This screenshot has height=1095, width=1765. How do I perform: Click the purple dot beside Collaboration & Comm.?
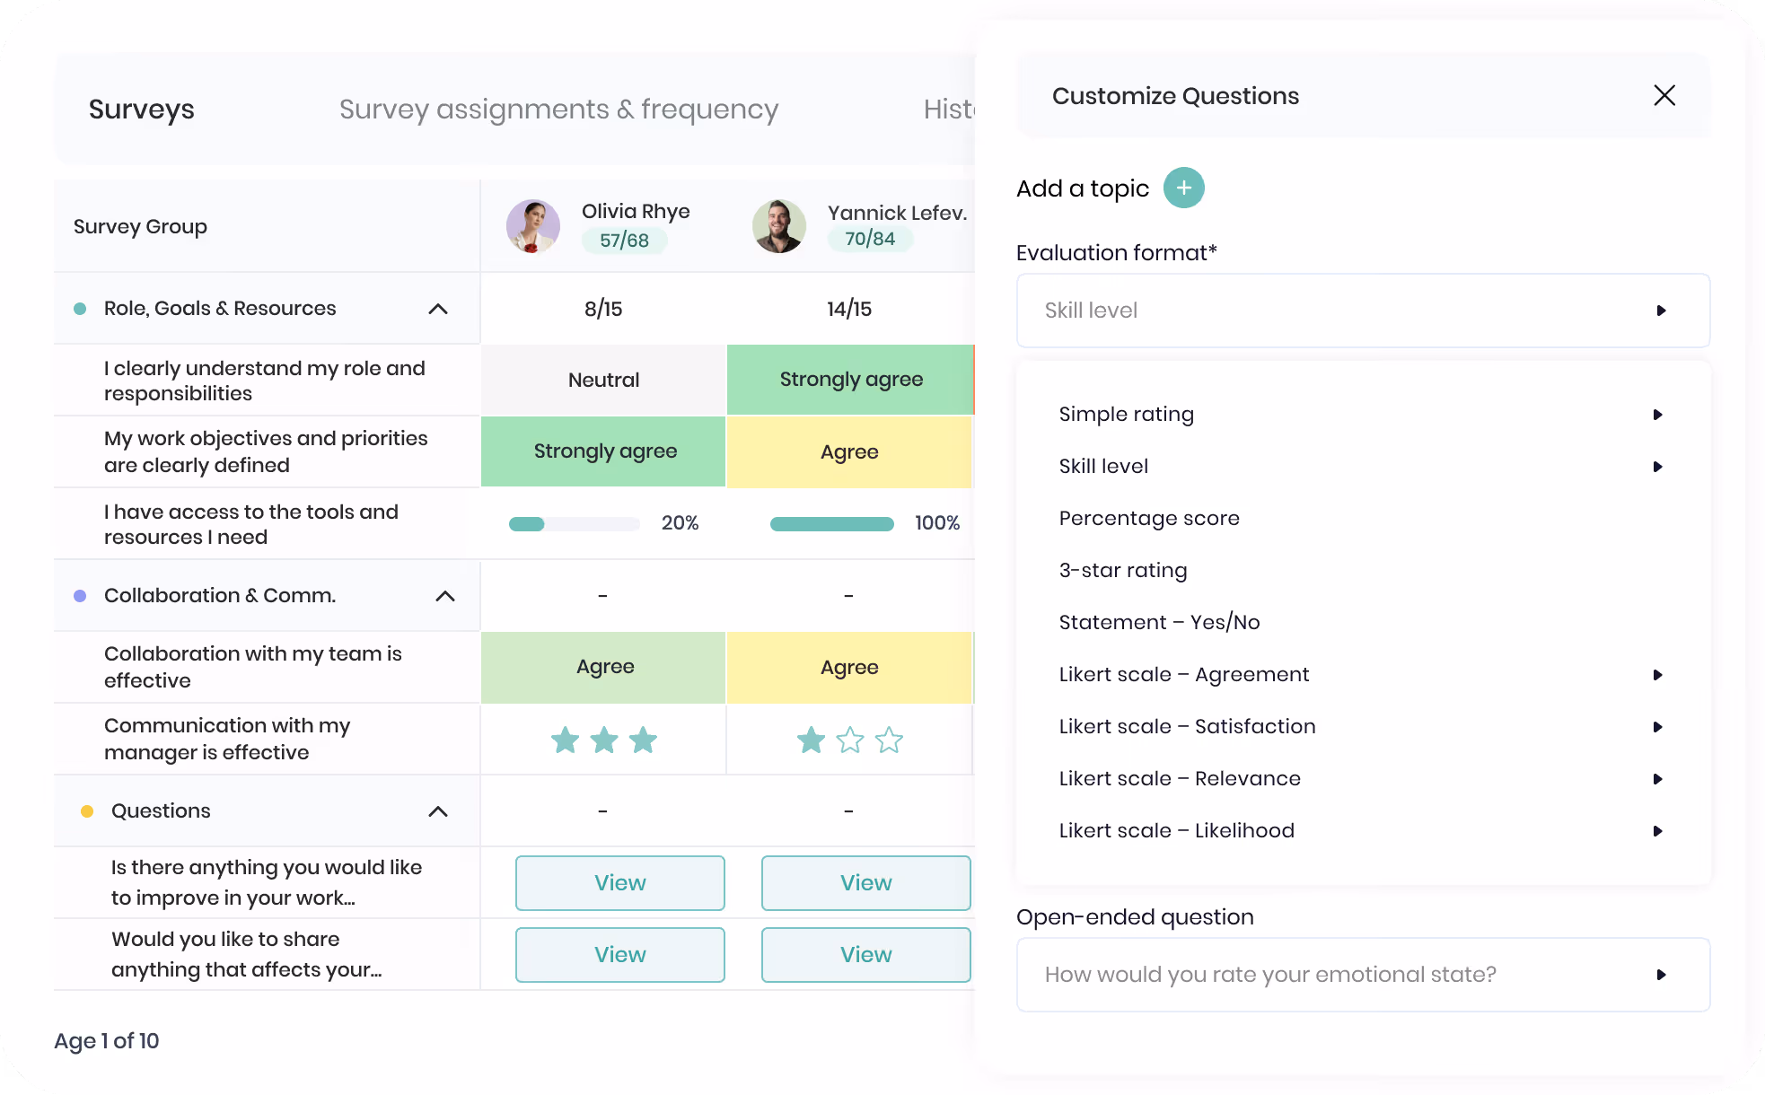point(80,596)
